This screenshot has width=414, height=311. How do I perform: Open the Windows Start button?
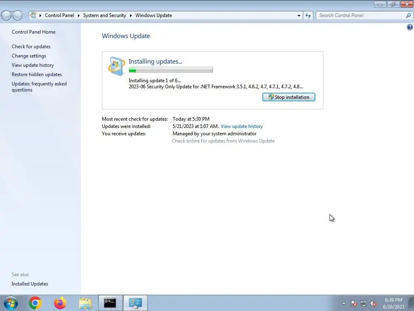(11, 303)
